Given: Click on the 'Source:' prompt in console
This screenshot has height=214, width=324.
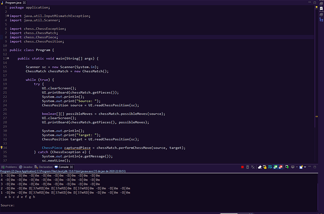Looking at the screenshot, I should 8,206.
